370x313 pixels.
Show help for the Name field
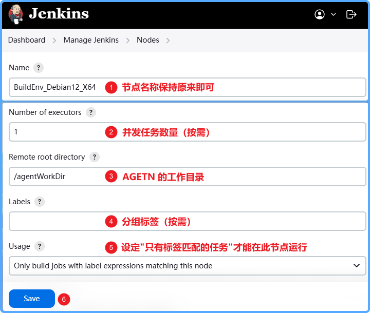(39, 68)
